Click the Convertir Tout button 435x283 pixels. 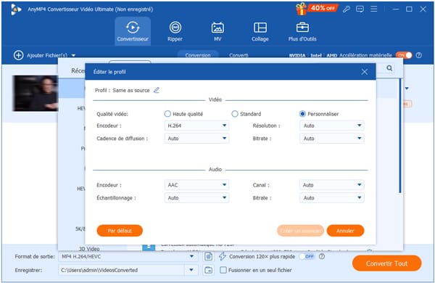386,263
